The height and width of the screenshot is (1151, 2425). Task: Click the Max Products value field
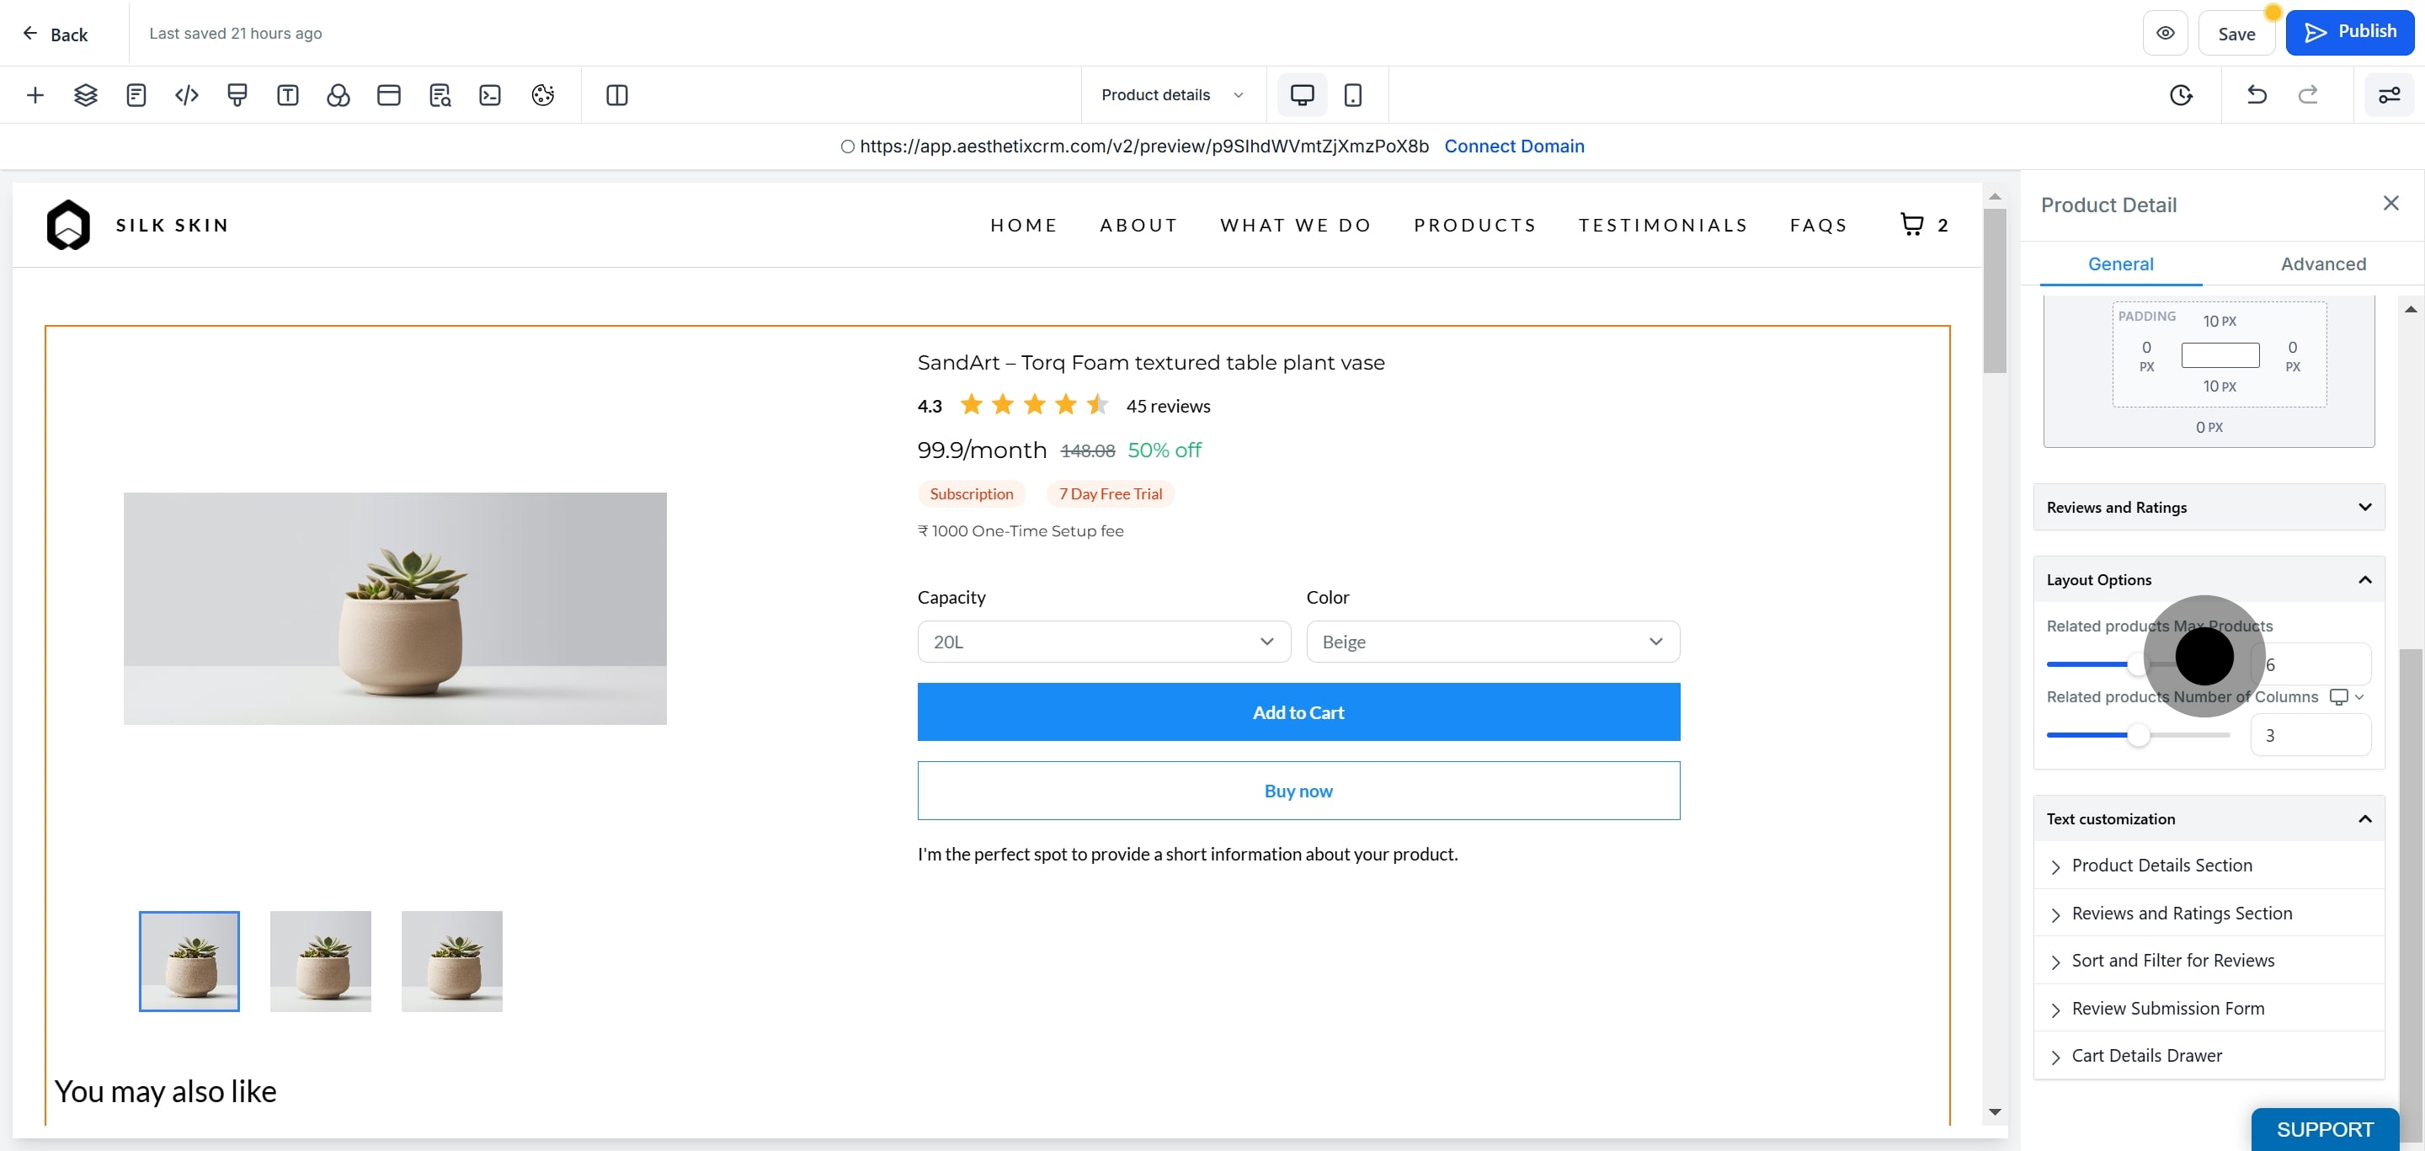point(2313,664)
